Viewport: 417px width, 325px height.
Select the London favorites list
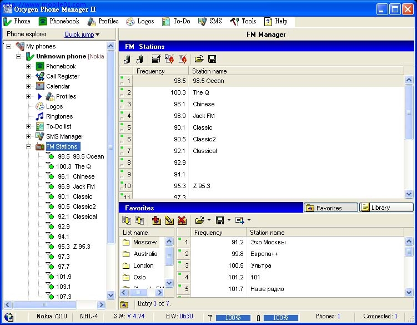click(x=143, y=265)
